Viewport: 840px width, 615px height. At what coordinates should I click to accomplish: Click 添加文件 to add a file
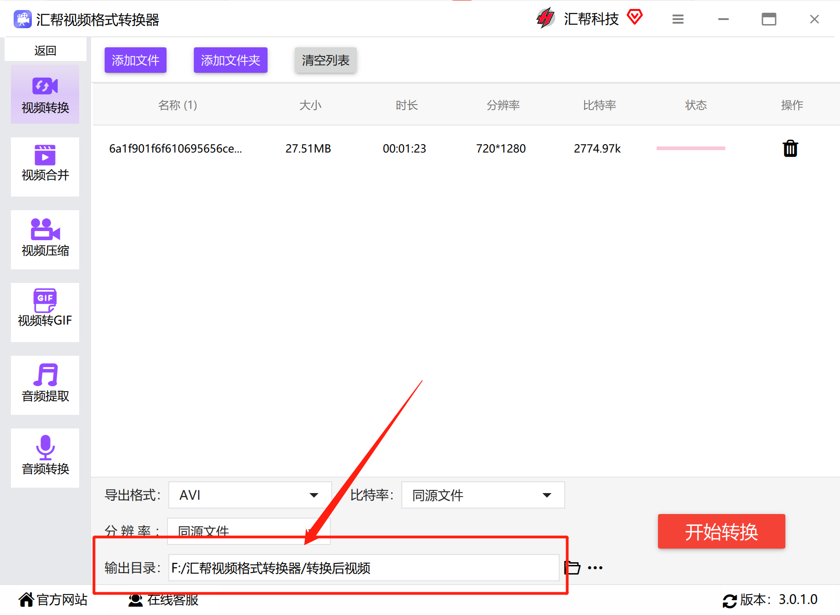136,60
